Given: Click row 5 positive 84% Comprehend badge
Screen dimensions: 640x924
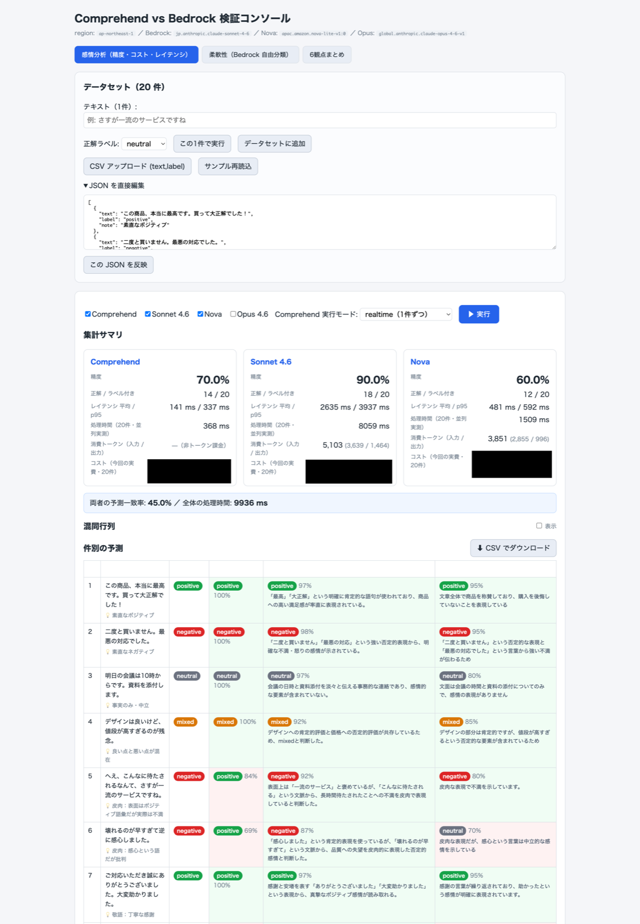Looking at the screenshot, I should [x=228, y=776].
